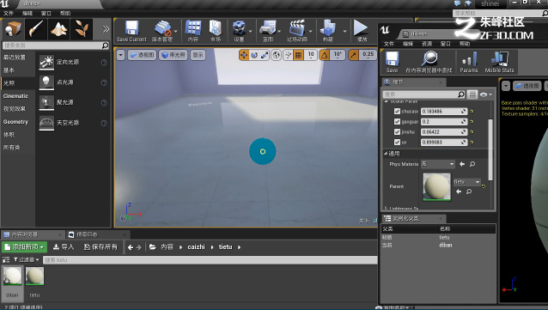Click 在内容浏览器中查找 magnifier icon

tap(429, 62)
